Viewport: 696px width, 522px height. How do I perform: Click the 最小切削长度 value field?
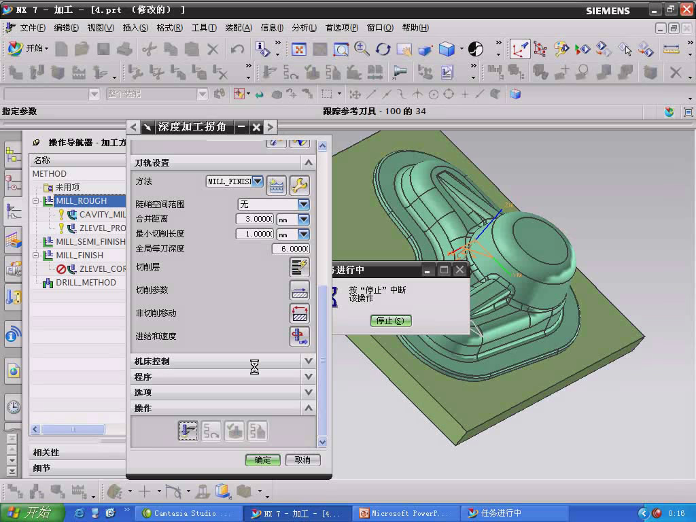coord(255,234)
